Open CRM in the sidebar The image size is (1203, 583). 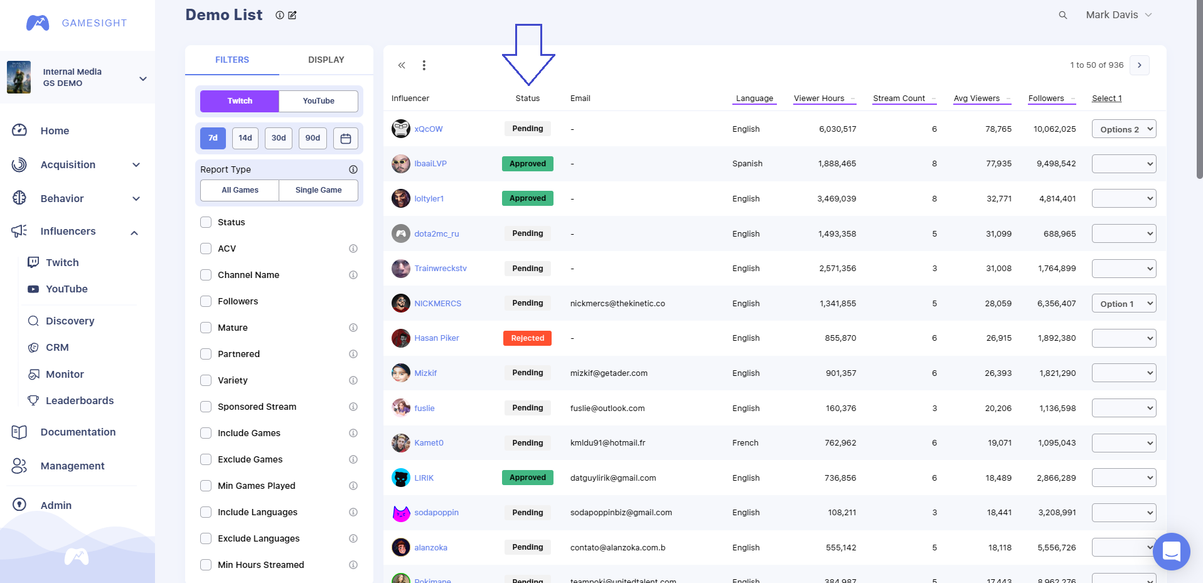click(x=57, y=347)
